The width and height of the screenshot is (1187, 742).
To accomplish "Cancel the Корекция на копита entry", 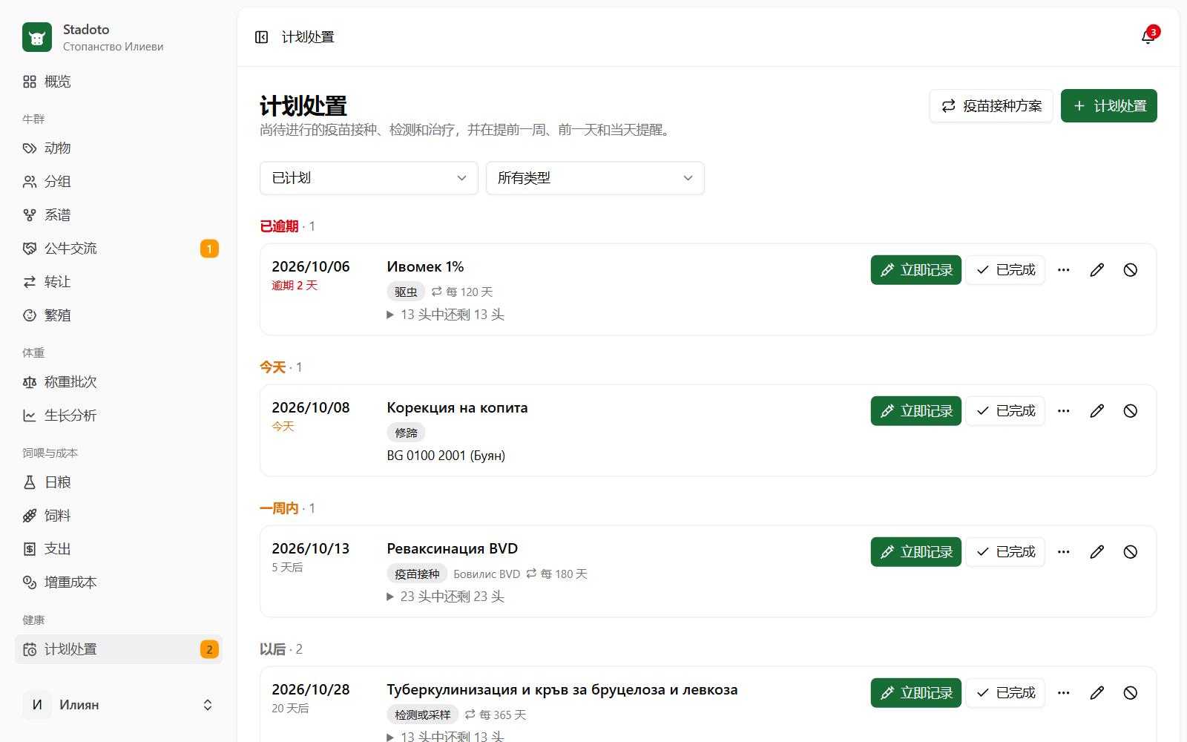I will (1130, 411).
